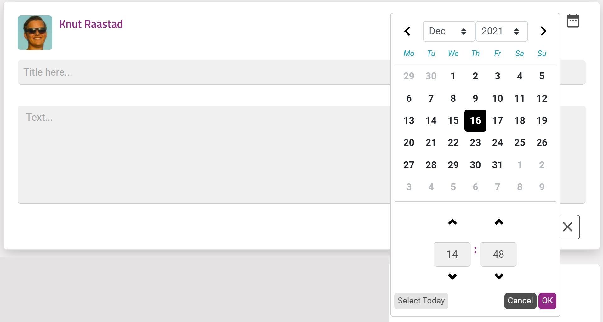Increase the hour with up chevron

(x=452, y=222)
